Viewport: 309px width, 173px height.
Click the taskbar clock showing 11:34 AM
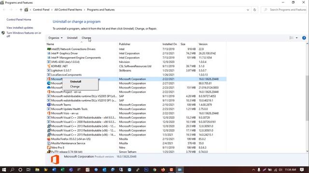290,170
